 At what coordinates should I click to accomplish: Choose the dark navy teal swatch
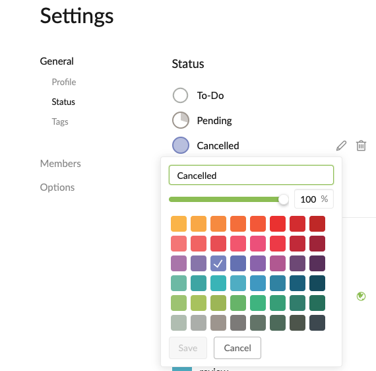tap(317, 283)
